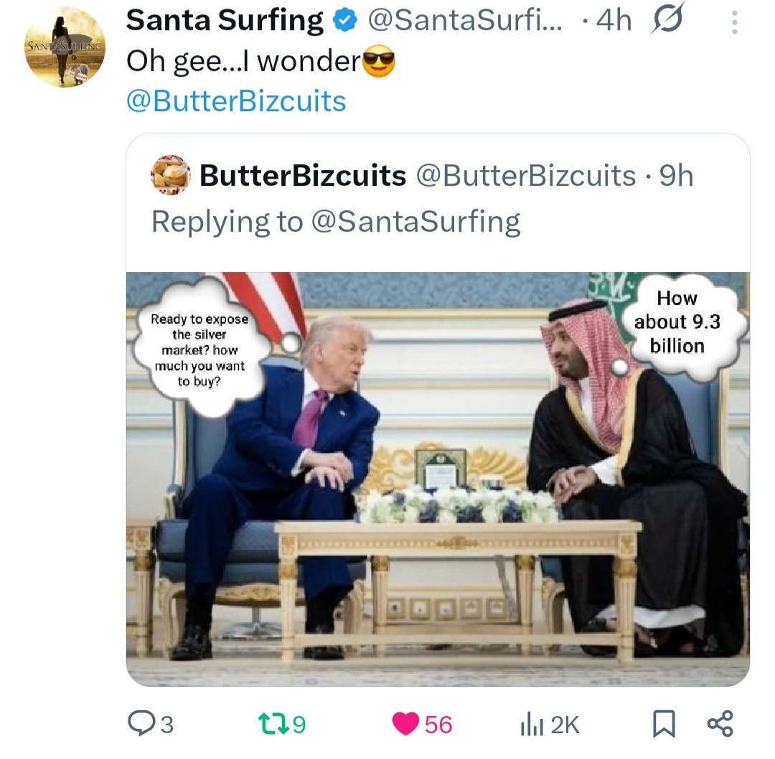View analytics via the bar chart icon
775x759 pixels.
click(x=530, y=725)
